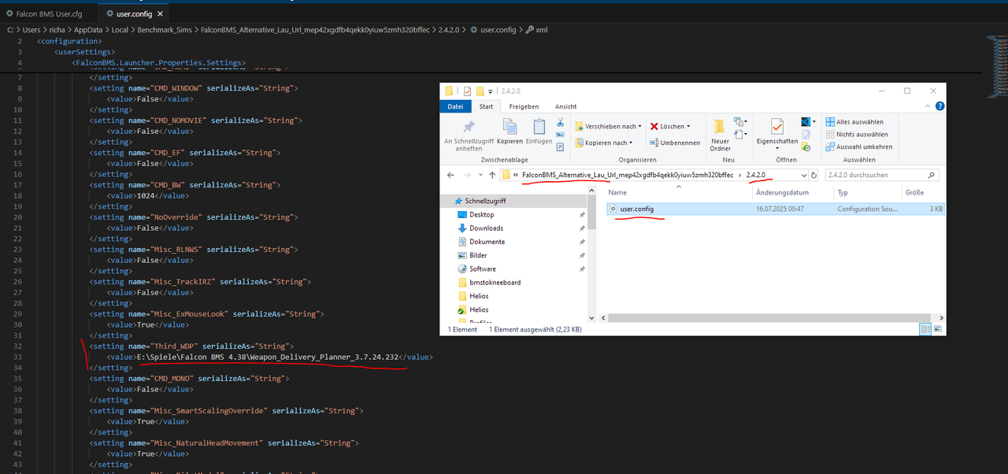Viewport: 1008px width, 474px height.
Task: Click the Third_WDP setting line in editor
Action: 191,346
